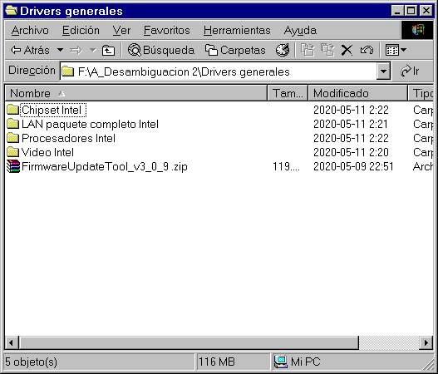This screenshot has width=438, height=374.
Task: Click the horizontal scrollbar right arrow
Action: click(426, 342)
